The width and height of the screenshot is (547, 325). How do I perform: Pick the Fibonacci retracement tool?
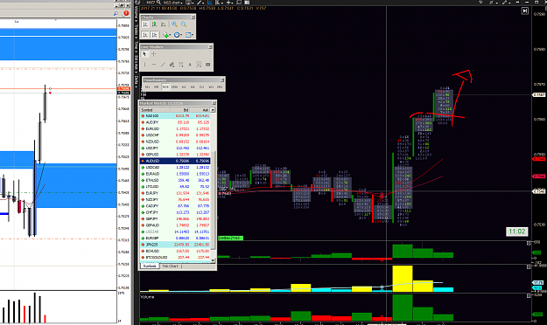point(181,65)
